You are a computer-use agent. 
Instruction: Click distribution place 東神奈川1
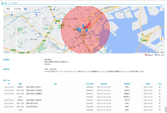click(127, 97)
